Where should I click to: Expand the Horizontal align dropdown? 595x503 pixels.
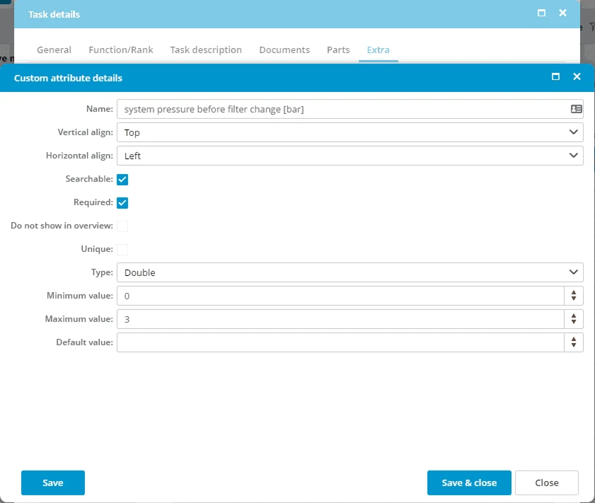tap(350, 156)
